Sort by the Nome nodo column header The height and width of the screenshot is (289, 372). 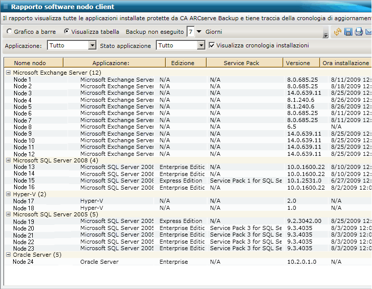coord(34,63)
